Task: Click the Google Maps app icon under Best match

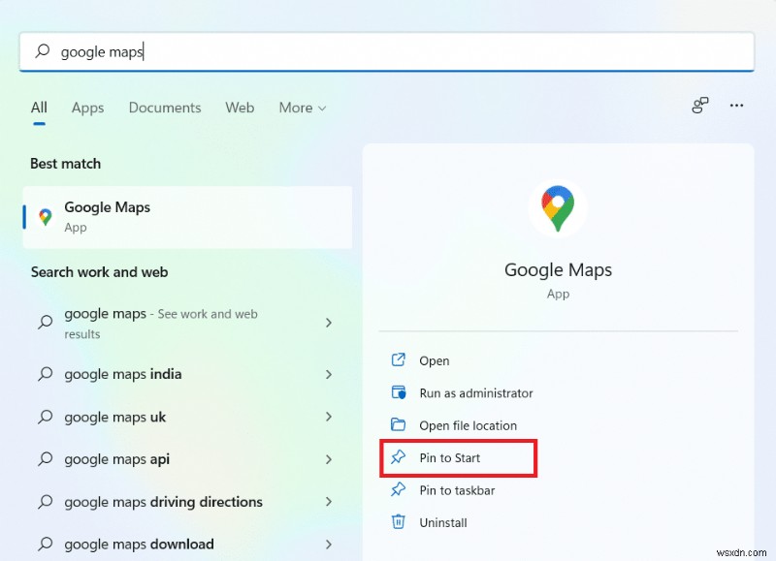Action: coord(43,216)
